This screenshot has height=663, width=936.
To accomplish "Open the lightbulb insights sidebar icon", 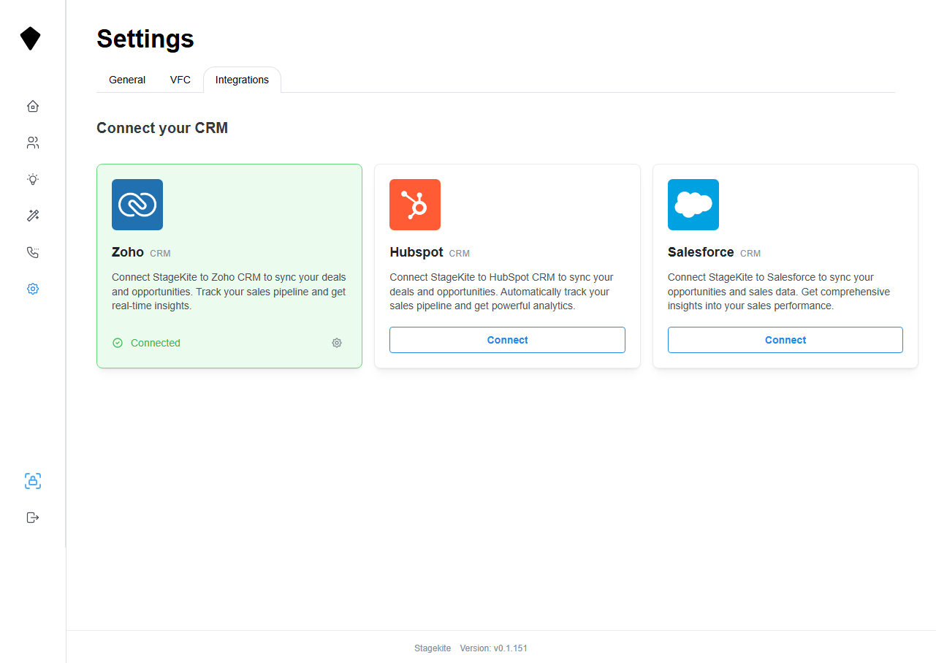I will [x=32, y=179].
